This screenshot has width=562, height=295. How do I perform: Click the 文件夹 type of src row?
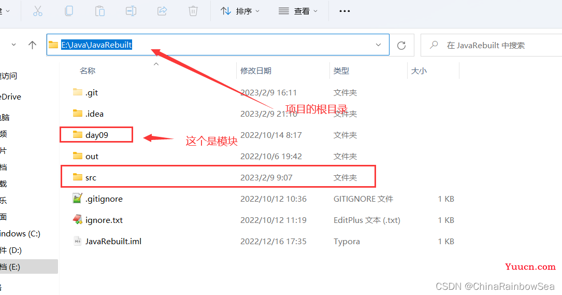tap(345, 178)
